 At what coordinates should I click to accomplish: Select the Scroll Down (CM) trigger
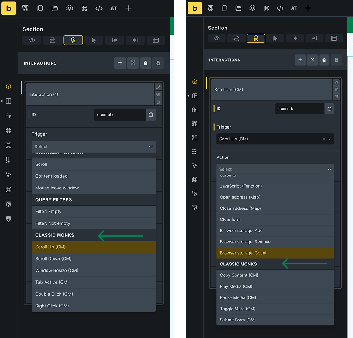(93, 259)
